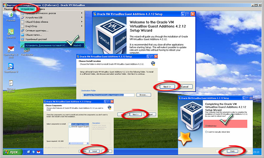Expand the Общий буфер обмена submenu arrow
Screen dimensions: 264x158
pyautogui.click(x=82, y=22)
